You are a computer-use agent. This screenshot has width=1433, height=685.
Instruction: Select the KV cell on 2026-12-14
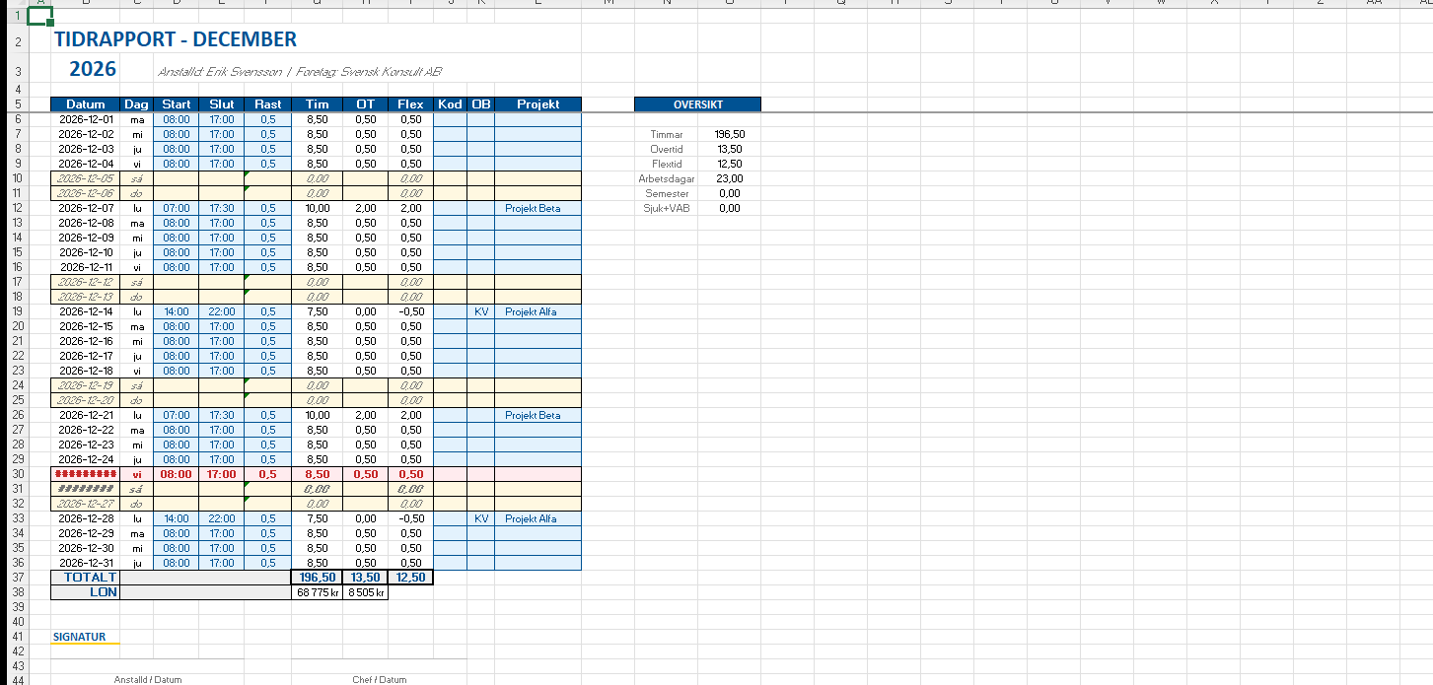tap(481, 311)
